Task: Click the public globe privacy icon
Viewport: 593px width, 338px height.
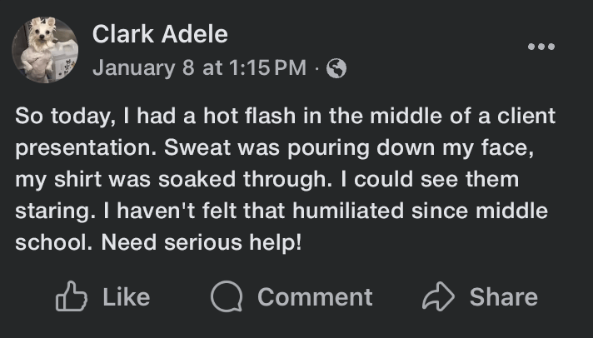Action: click(x=336, y=68)
